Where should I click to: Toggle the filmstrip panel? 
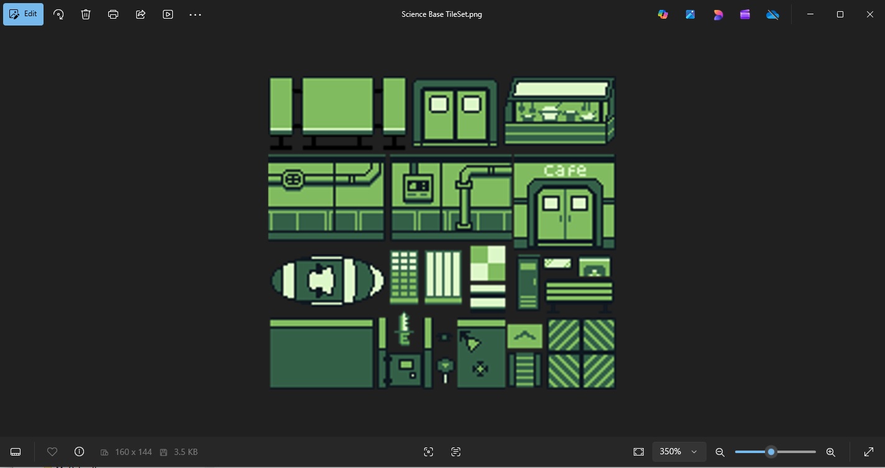[x=15, y=452]
